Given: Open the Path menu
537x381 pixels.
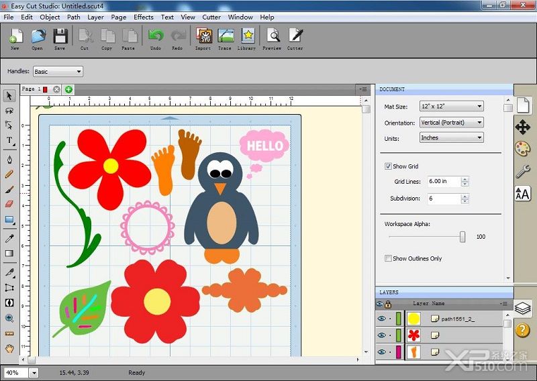Looking at the screenshot, I should point(74,17).
